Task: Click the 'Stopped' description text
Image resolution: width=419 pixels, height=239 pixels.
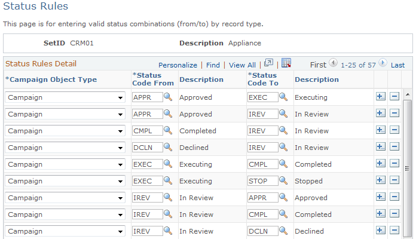Action: [308, 181]
